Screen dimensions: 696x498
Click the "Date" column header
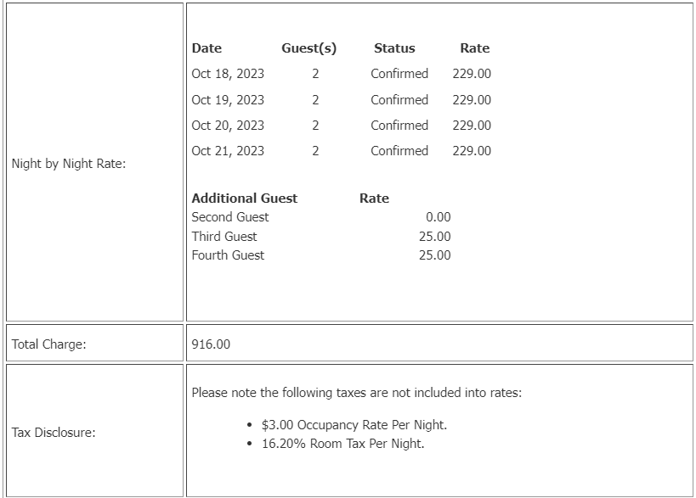[207, 48]
